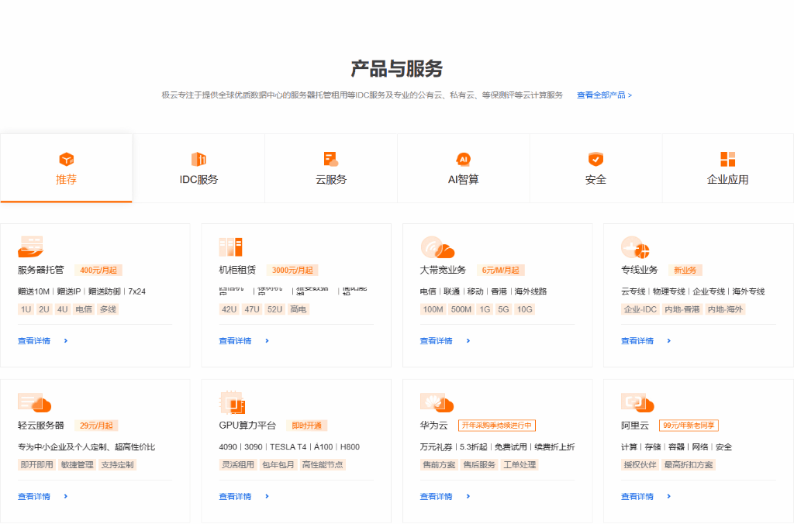Switch to the IDC服务 tab
The width and height of the screenshot is (794, 524).
198,168
